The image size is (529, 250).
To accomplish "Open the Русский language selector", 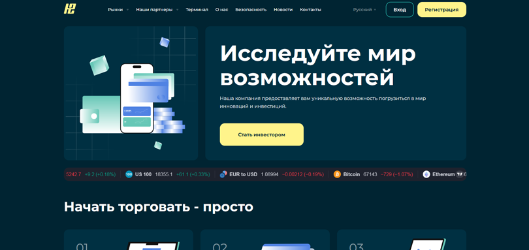I will (x=364, y=10).
